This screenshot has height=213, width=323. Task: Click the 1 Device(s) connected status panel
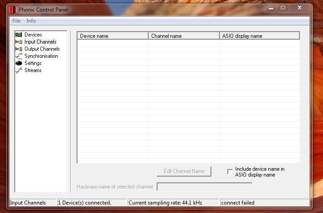(92, 203)
